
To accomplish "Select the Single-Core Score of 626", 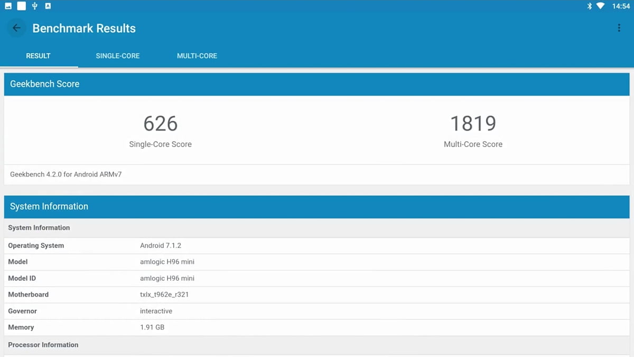I will [160, 124].
